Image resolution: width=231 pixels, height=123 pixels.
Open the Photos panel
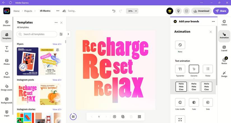pos(7,62)
